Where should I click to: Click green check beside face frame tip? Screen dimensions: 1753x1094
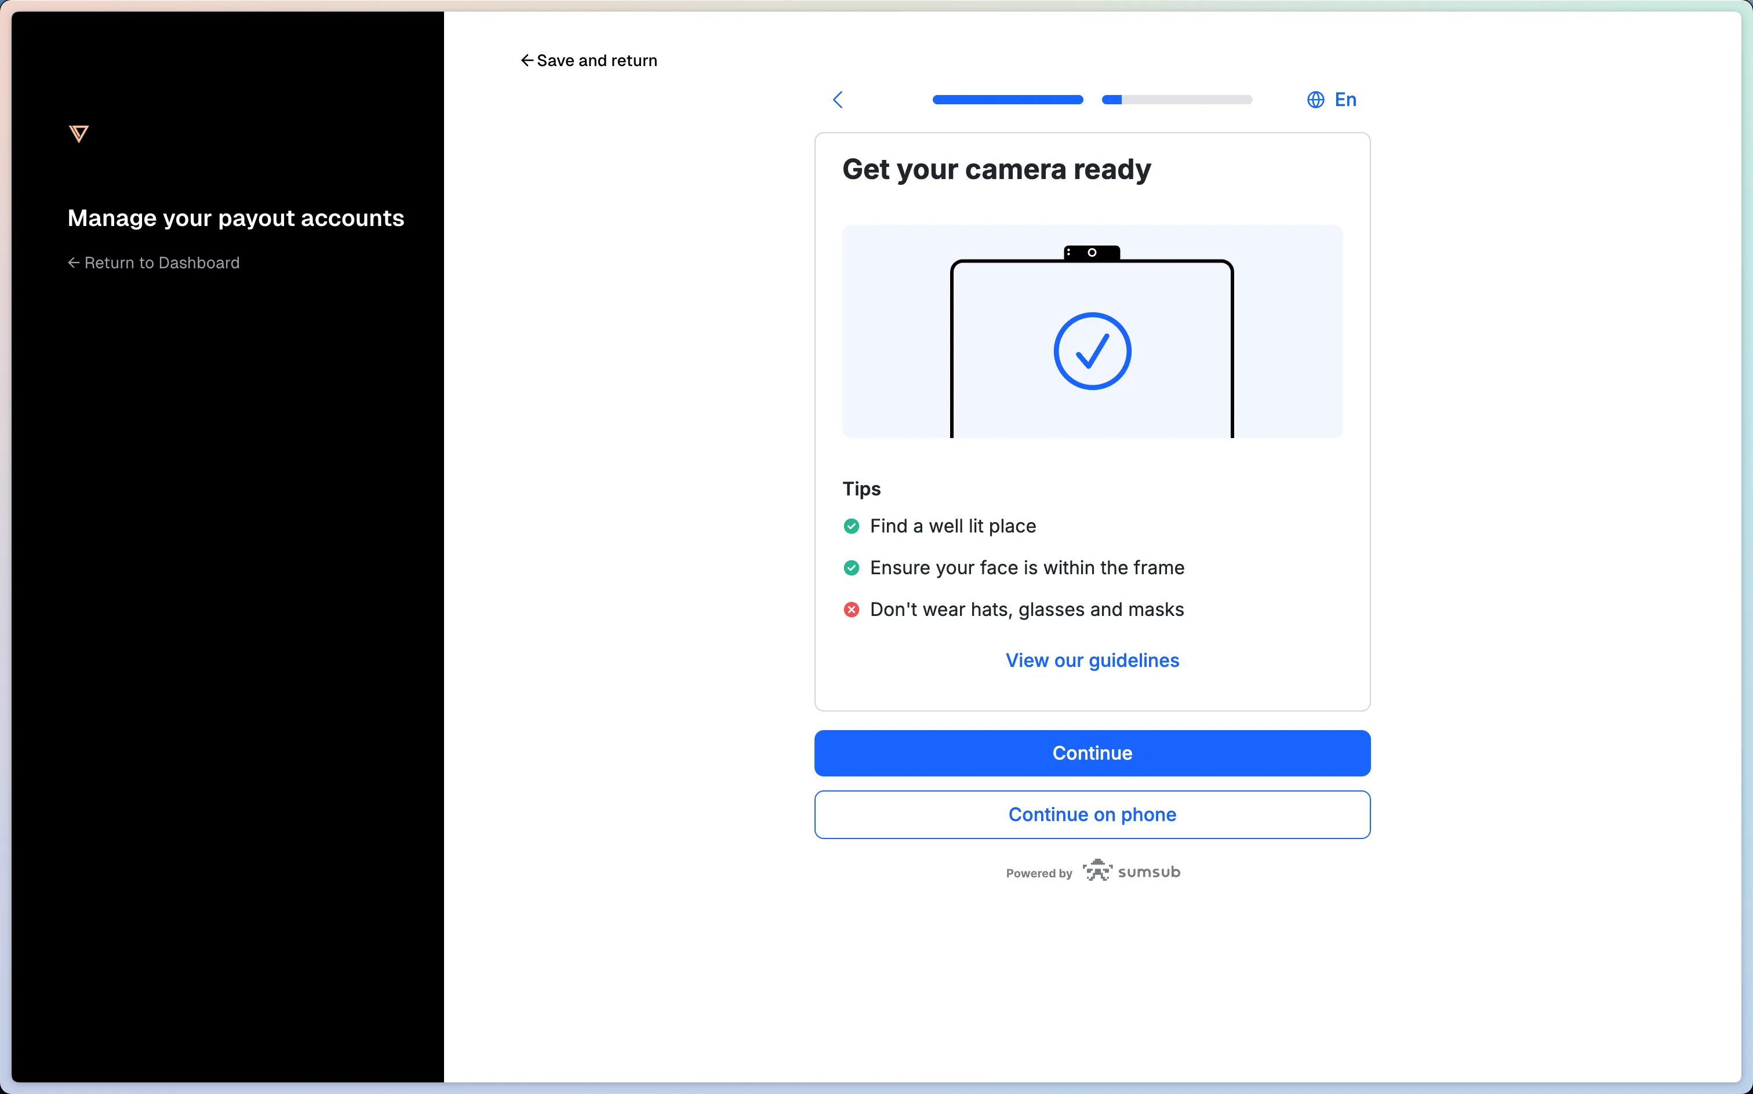coord(851,568)
